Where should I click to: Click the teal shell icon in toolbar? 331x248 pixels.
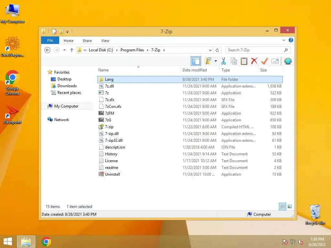coord(288,61)
